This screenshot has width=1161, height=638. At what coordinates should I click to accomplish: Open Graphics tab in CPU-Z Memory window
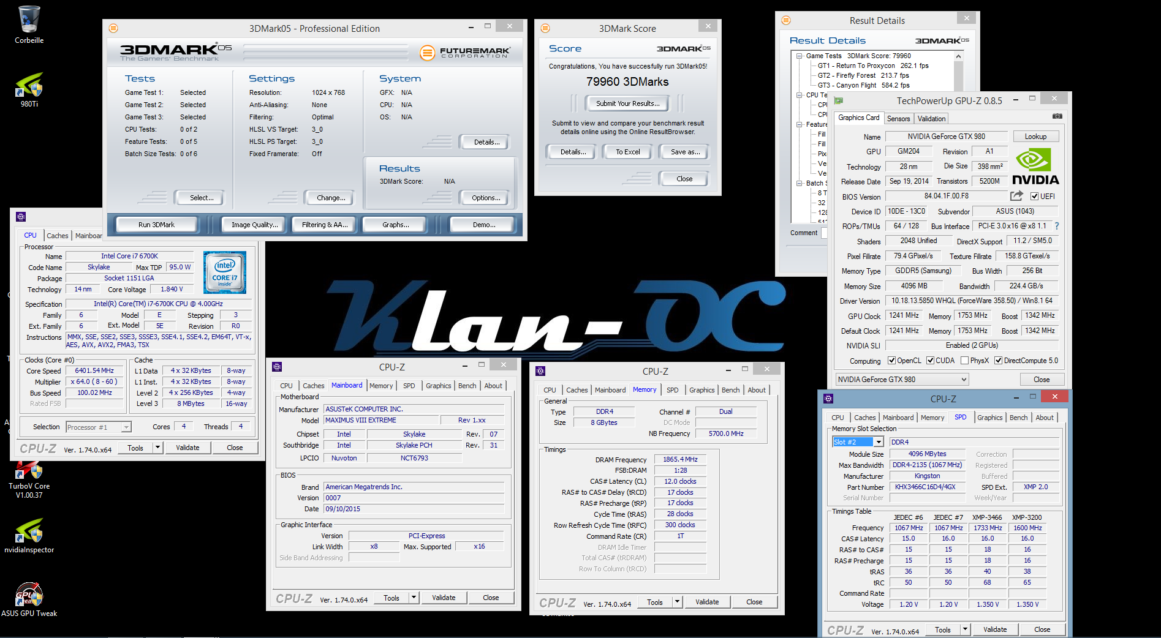pos(702,390)
